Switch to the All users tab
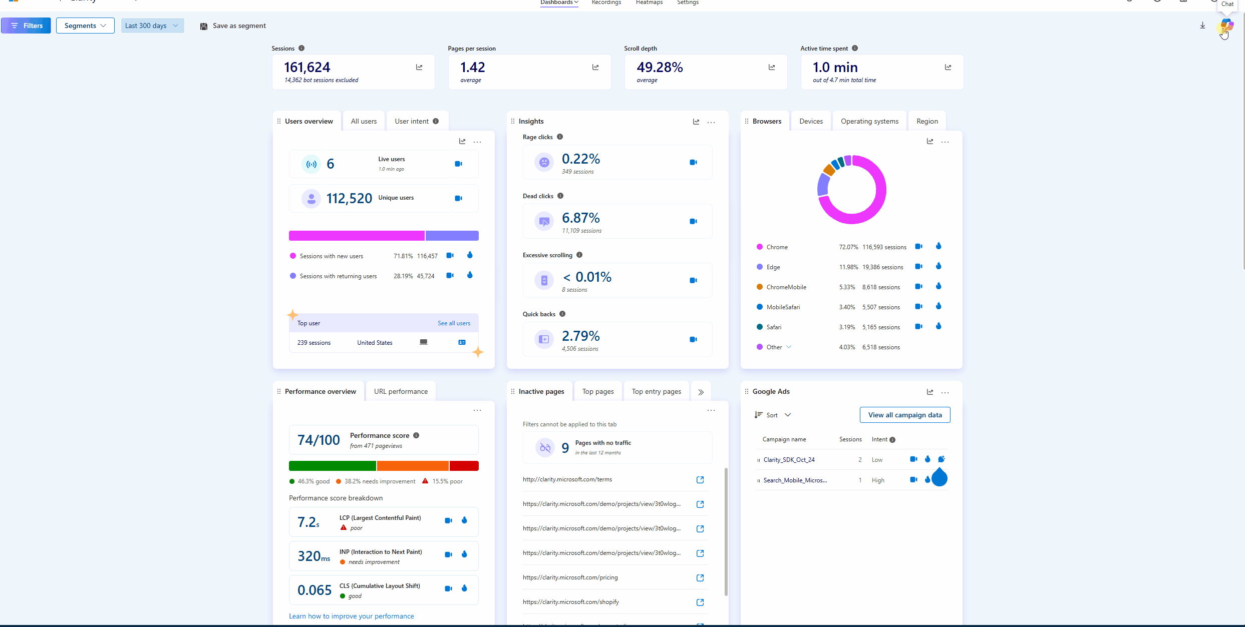Viewport: 1245px width, 627px height. coord(364,121)
